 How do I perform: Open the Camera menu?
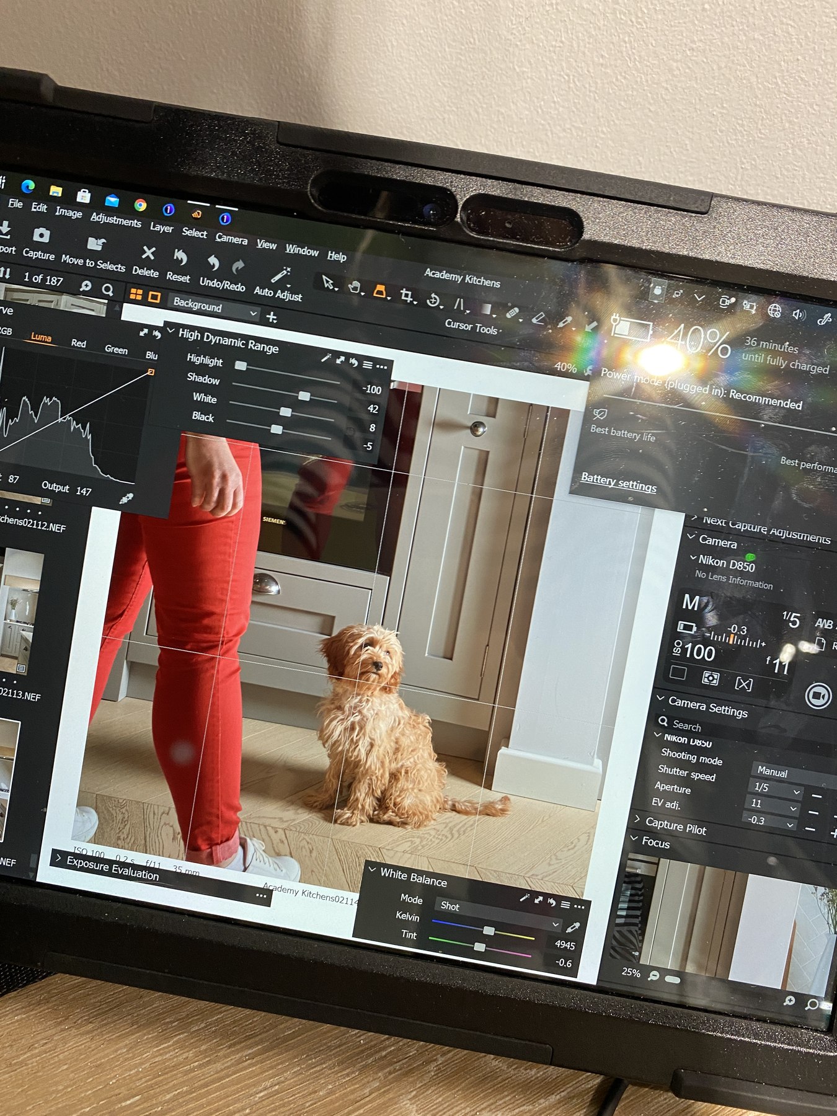point(231,239)
